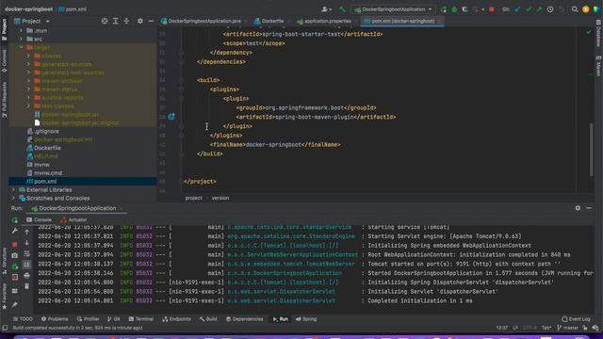Switch to application.properties editor tab
The height and width of the screenshot is (339, 603).
pos(324,21)
